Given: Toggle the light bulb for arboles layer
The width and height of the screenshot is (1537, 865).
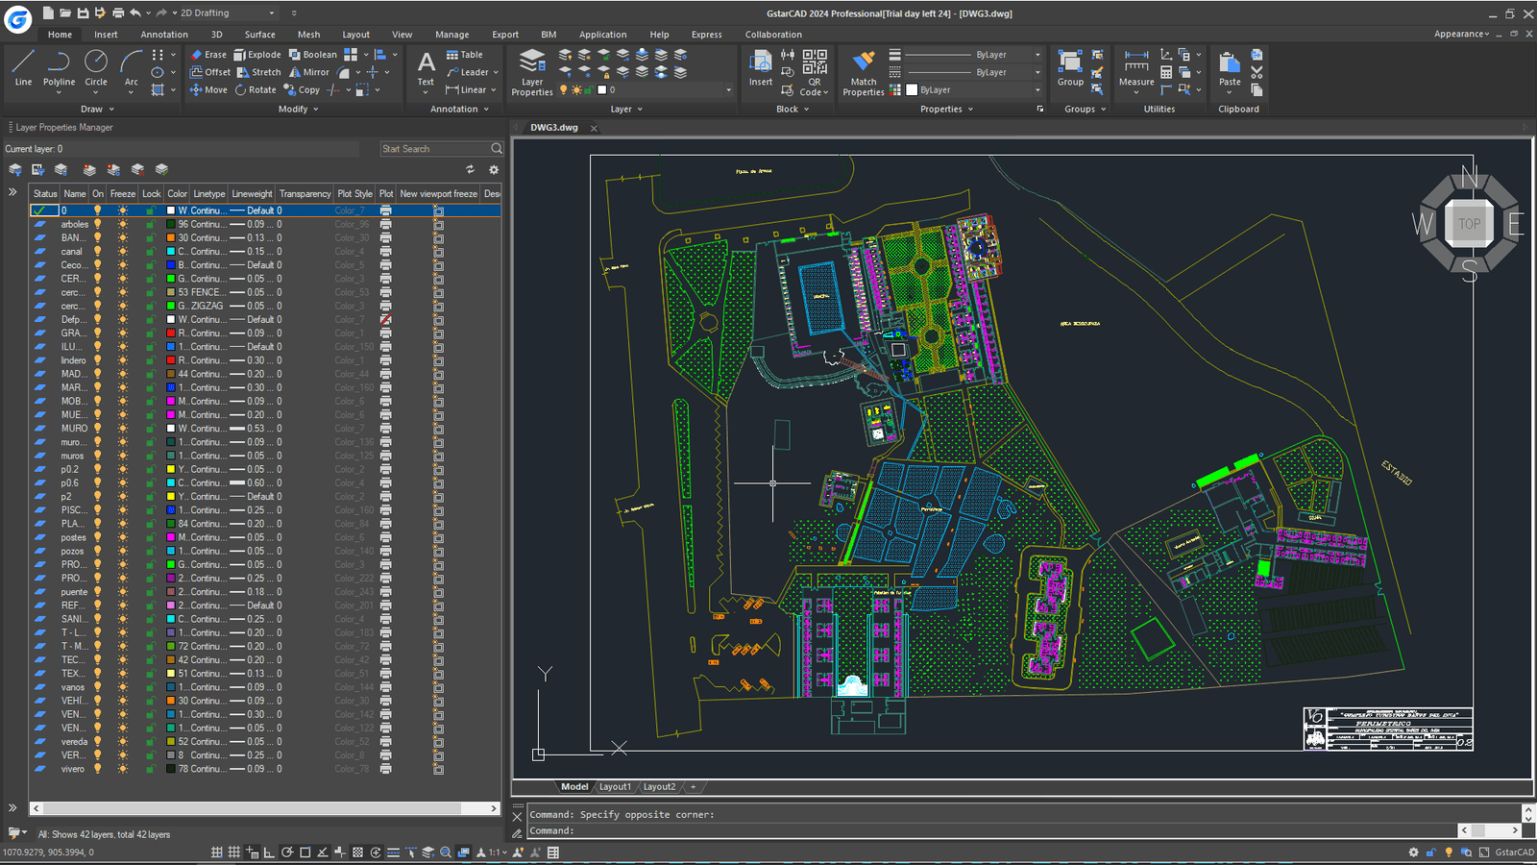Looking at the screenshot, I should [97, 224].
